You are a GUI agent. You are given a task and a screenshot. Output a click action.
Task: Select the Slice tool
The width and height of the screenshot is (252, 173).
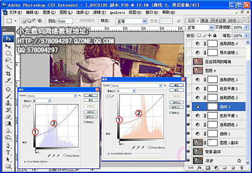point(8,80)
